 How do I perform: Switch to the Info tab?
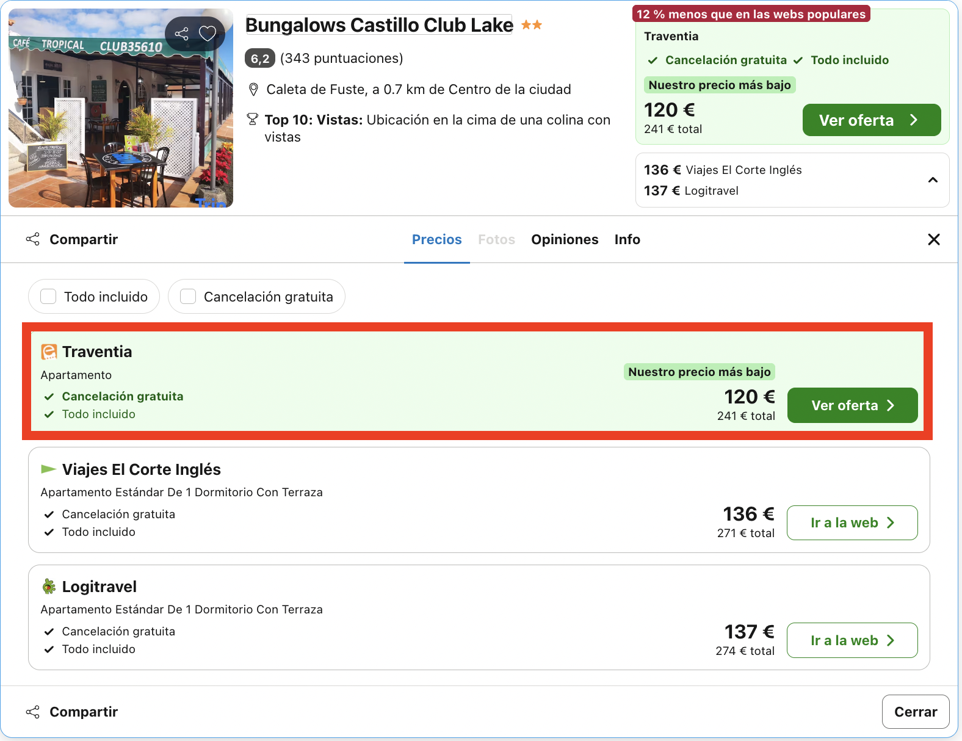tap(627, 239)
